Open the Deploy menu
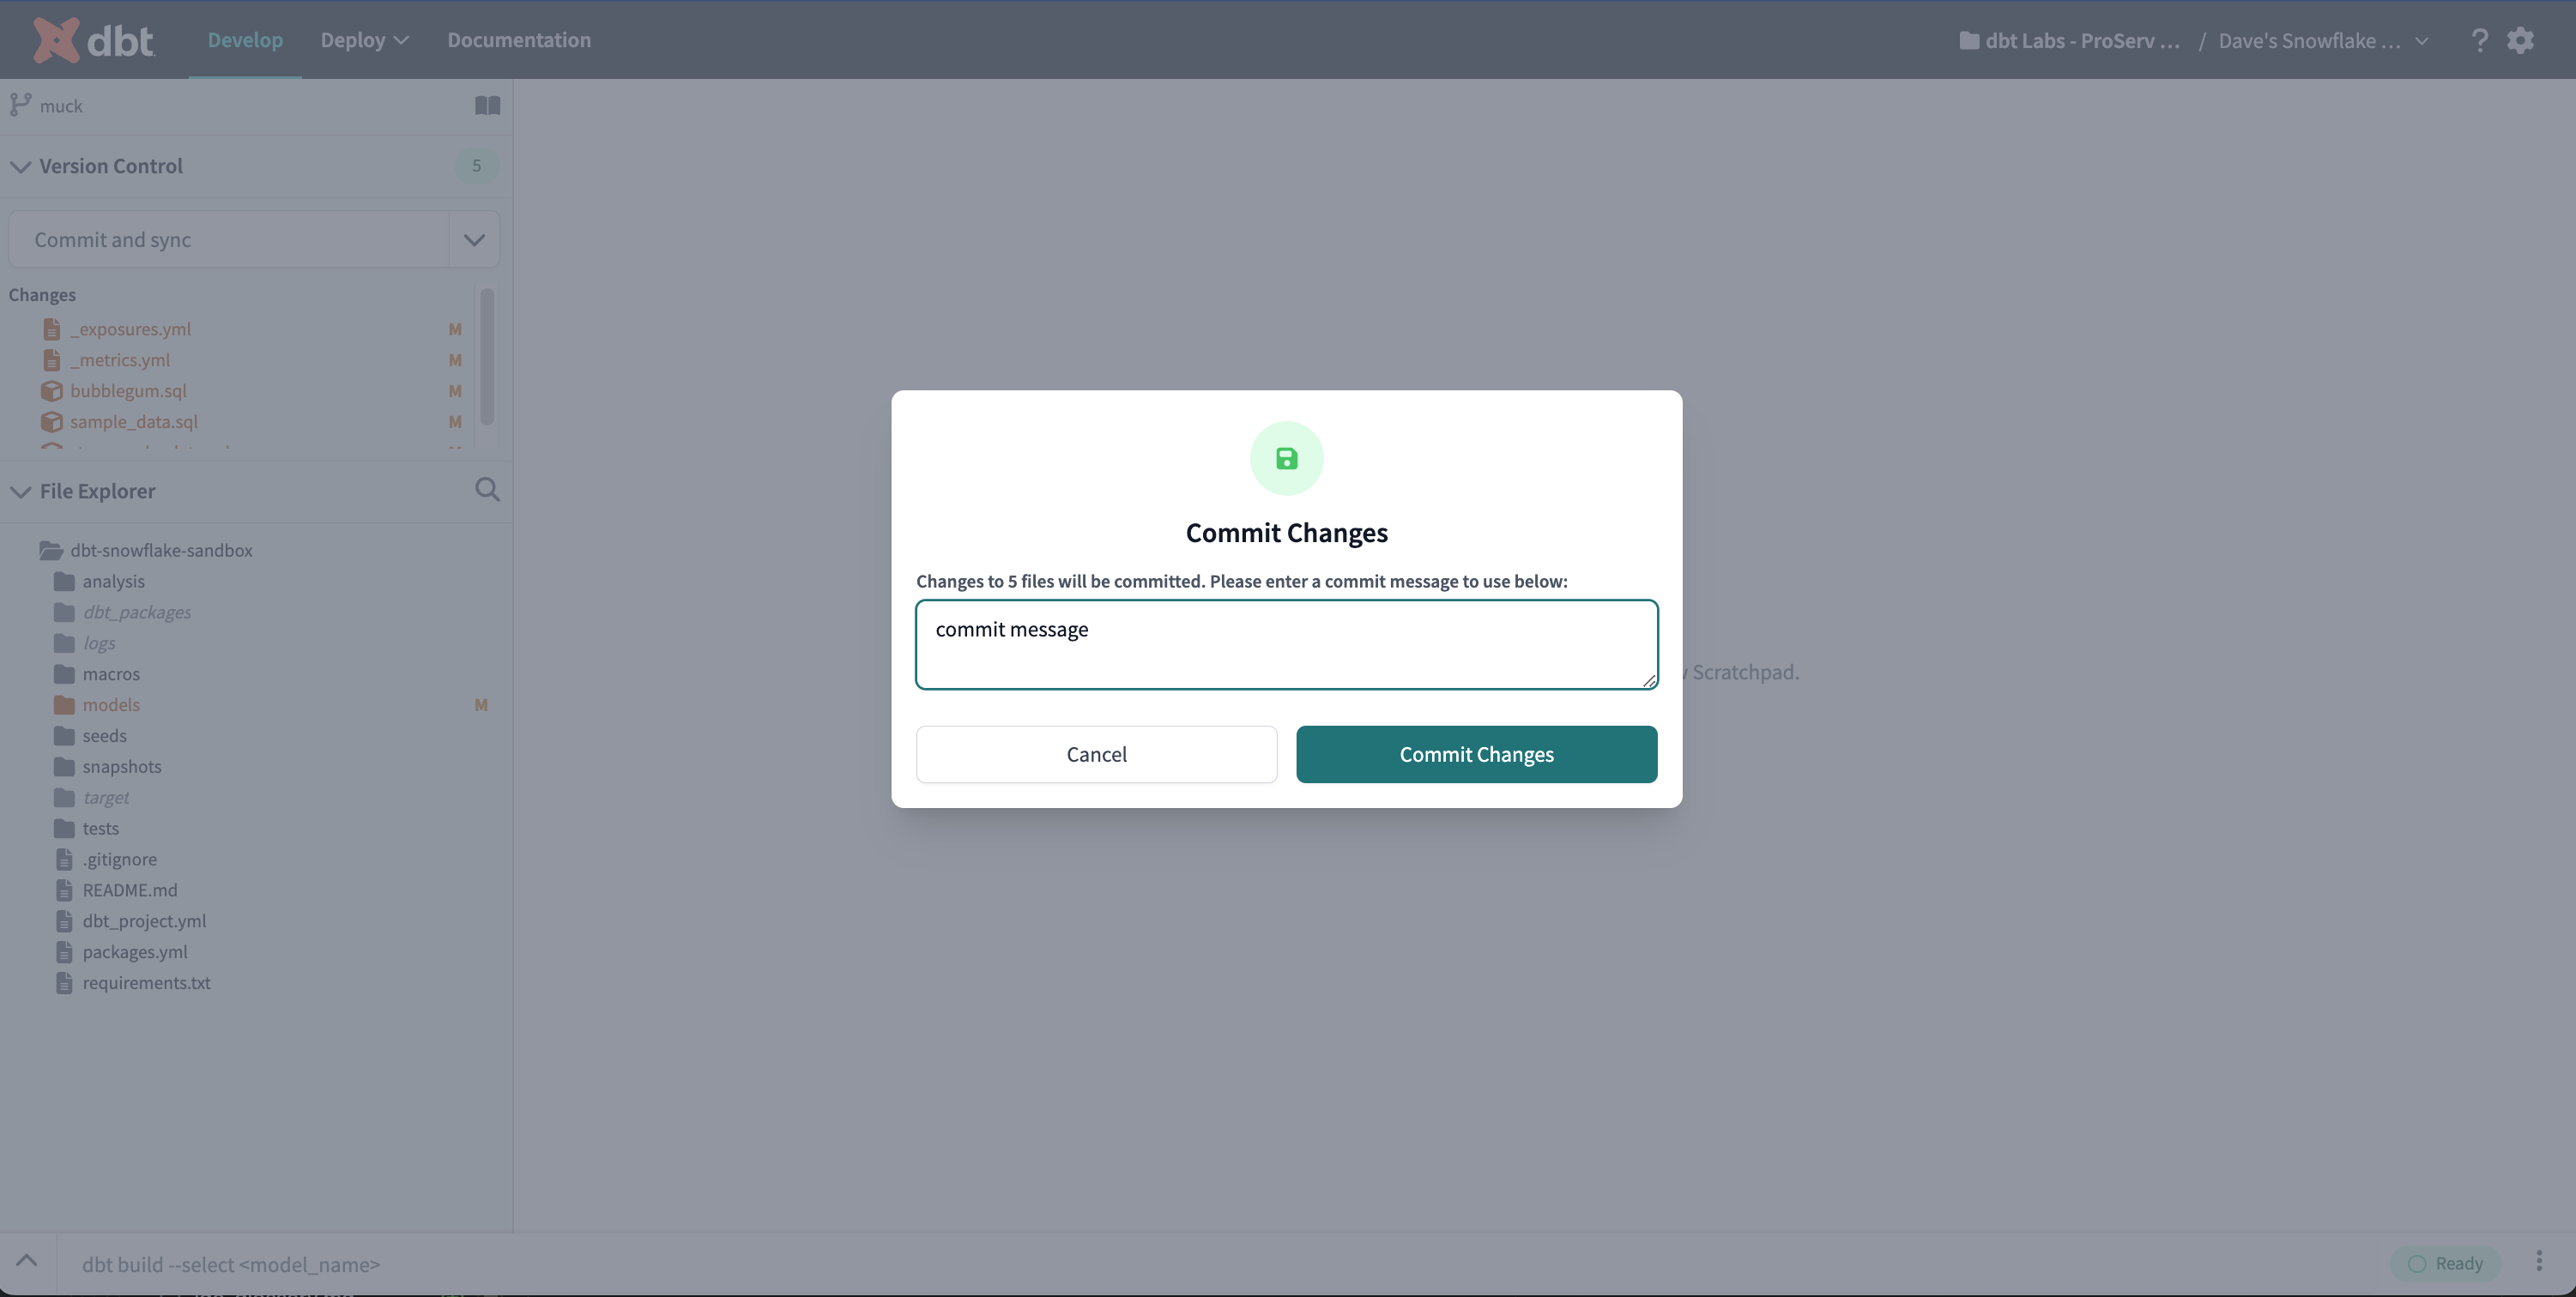The width and height of the screenshot is (2576, 1297). (x=353, y=39)
